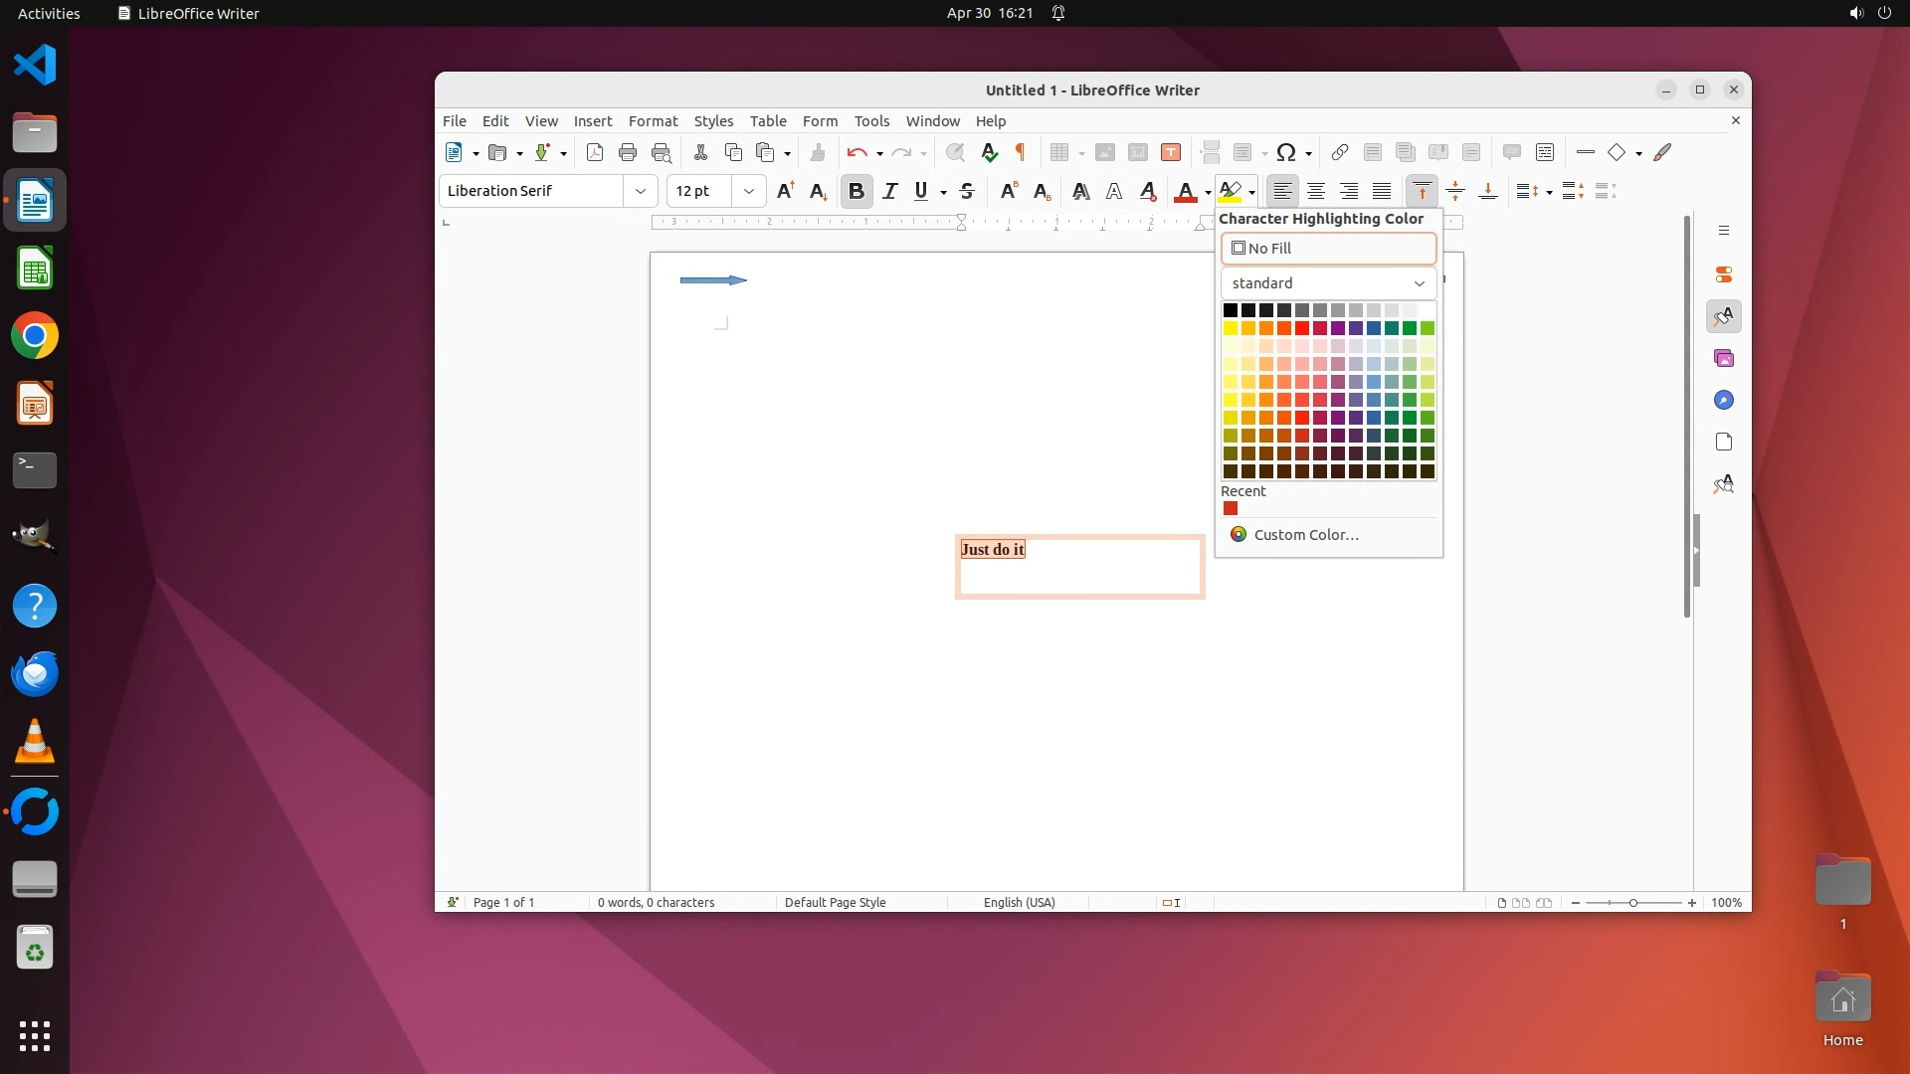Image resolution: width=1910 pixels, height=1074 pixels.
Task: Toggle Bold formatting off
Action: (856, 191)
